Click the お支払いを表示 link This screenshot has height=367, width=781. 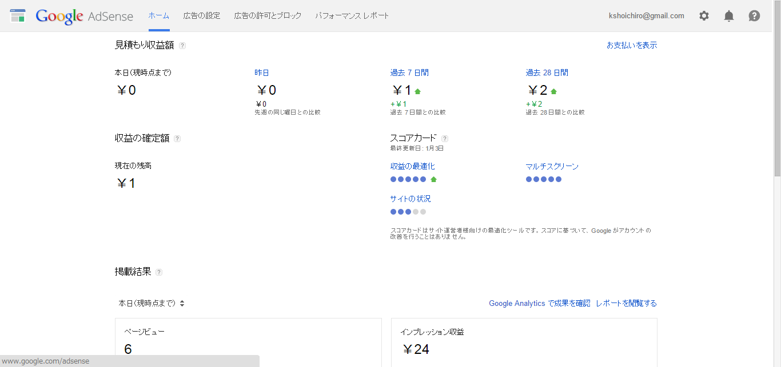tap(632, 45)
